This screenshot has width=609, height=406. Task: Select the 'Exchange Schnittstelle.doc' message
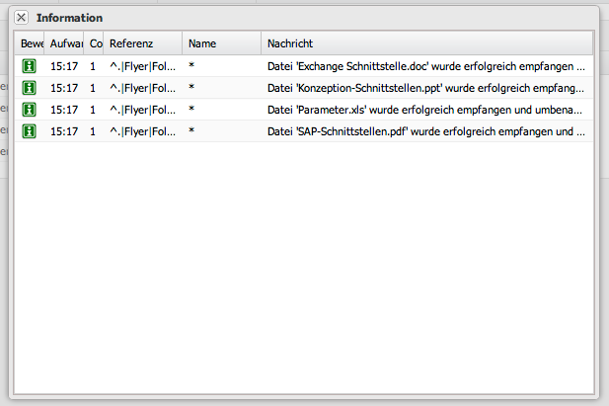[426, 66]
